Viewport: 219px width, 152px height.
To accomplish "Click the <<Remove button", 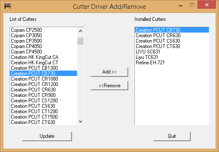I will pyautogui.click(x=109, y=86).
